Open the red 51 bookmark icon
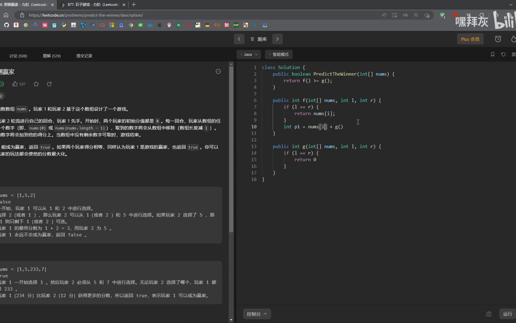The height and width of the screenshot is (323, 516). click(x=227, y=25)
